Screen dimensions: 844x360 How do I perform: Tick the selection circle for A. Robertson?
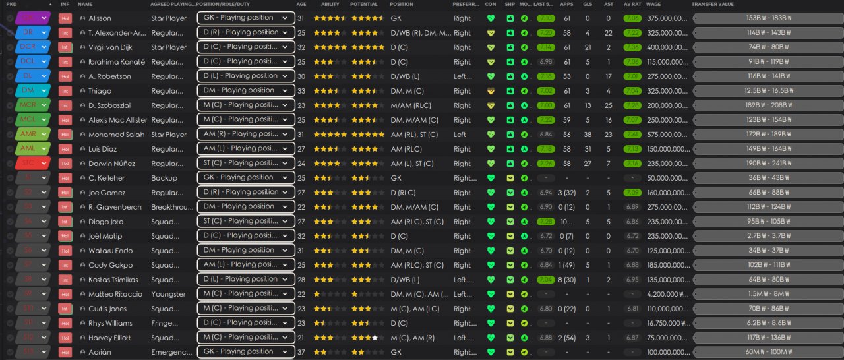coord(10,76)
